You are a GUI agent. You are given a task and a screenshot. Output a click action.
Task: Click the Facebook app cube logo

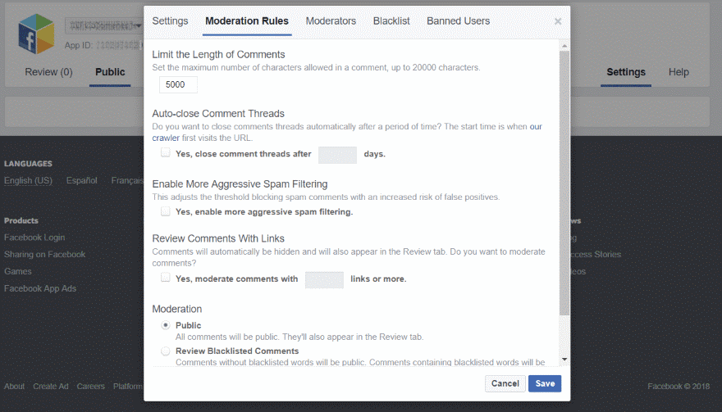36,34
